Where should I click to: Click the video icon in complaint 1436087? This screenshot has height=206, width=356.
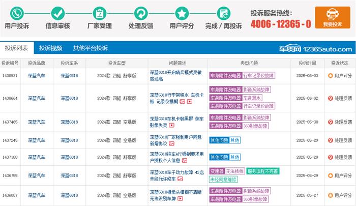click(x=180, y=199)
